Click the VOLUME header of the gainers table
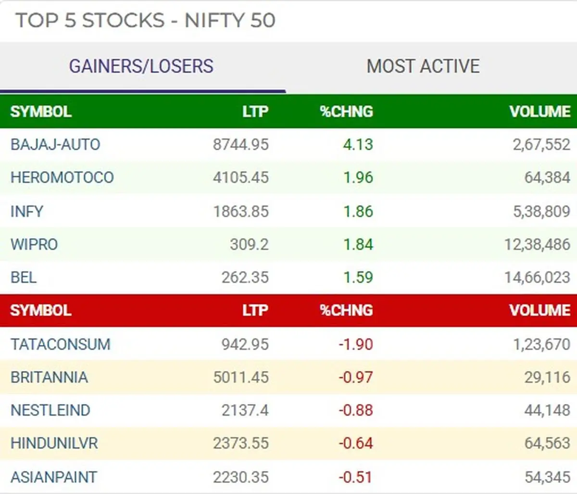The height and width of the screenshot is (494, 577). point(539,112)
